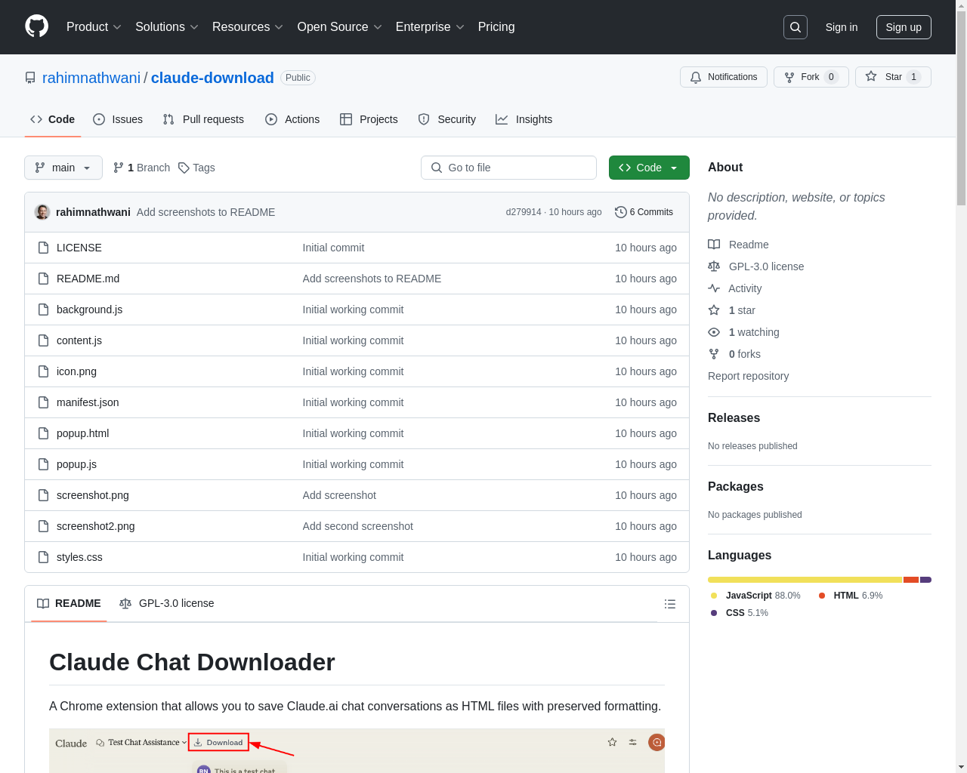Switch to the Security tab

(447, 119)
